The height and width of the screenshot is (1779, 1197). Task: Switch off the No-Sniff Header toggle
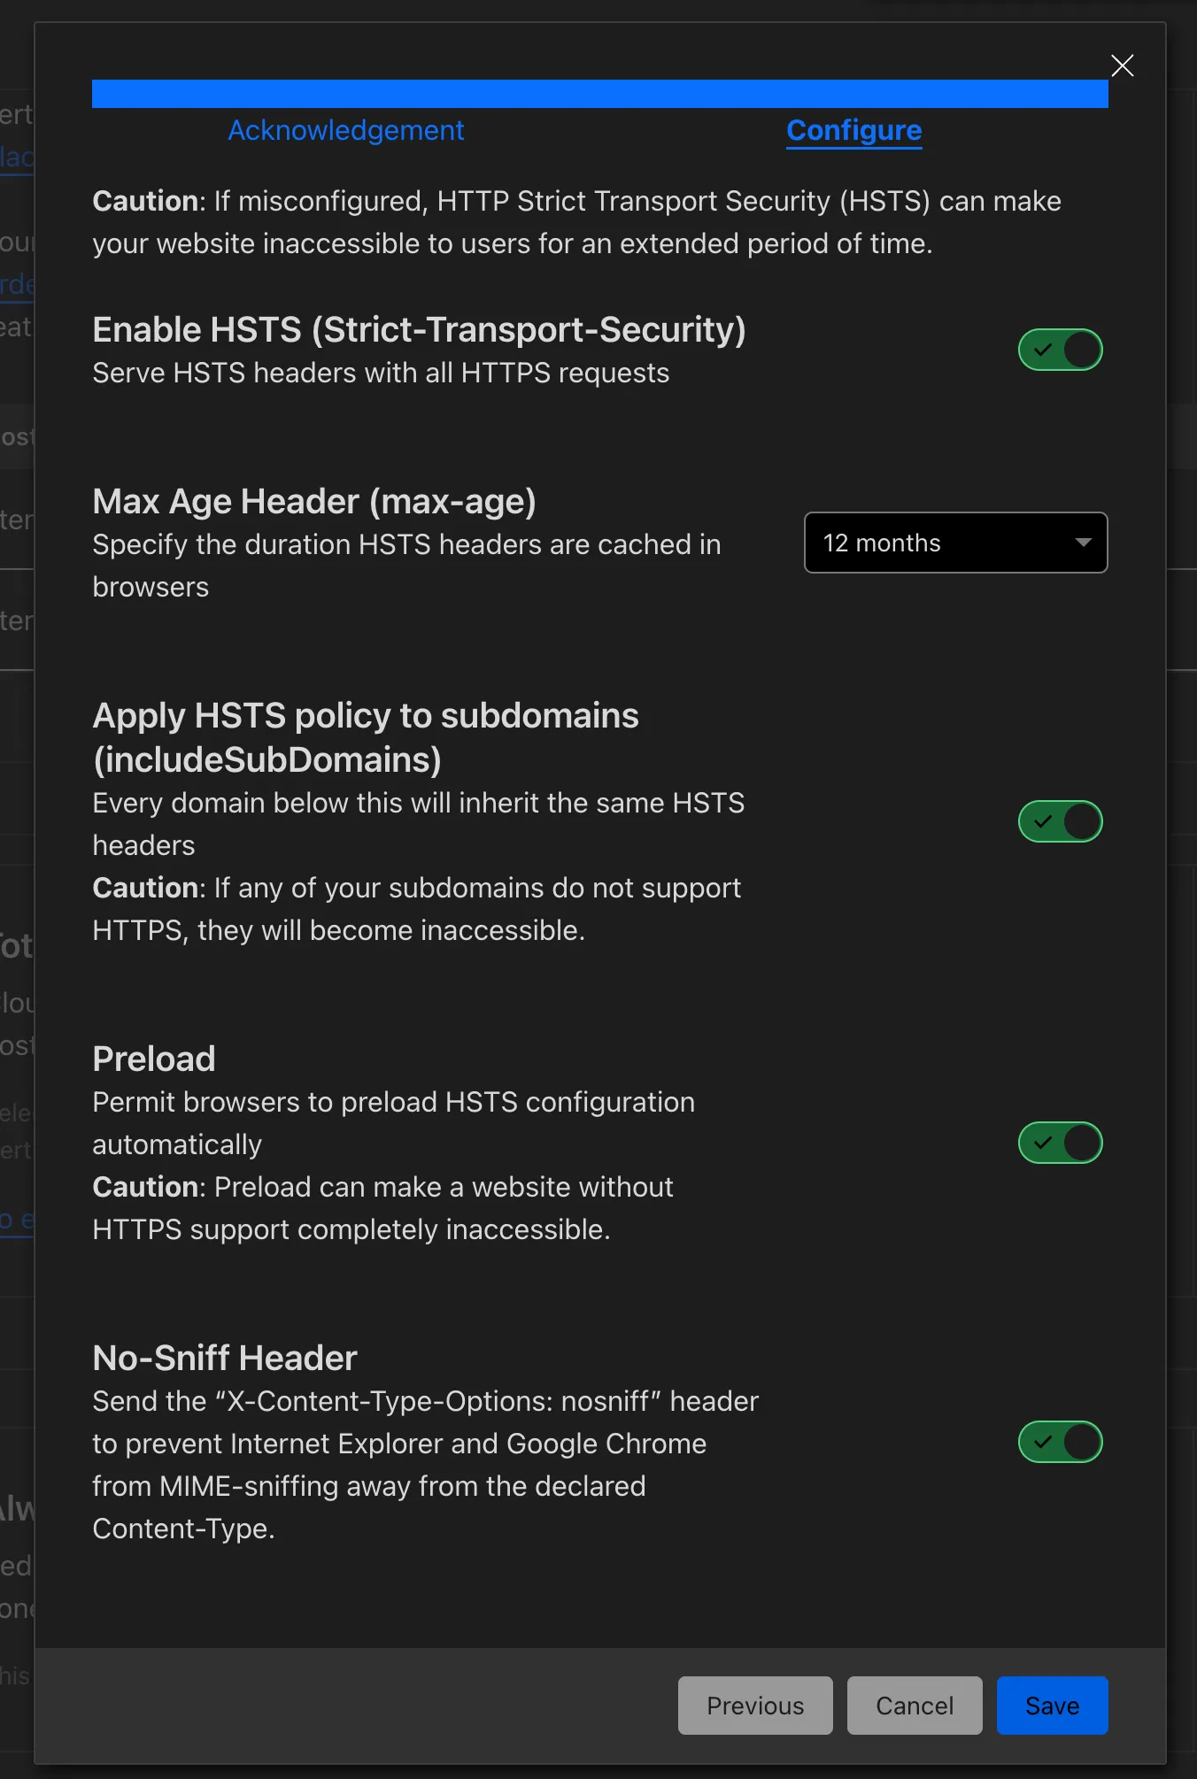coord(1060,1442)
